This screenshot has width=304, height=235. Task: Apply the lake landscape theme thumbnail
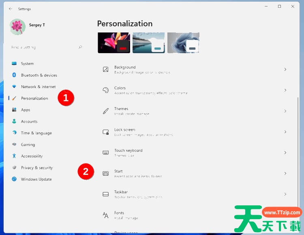[149, 43]
